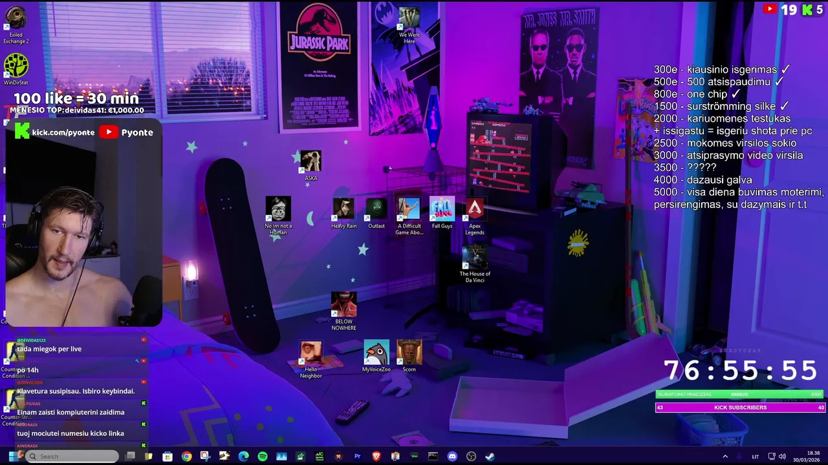The height and width of the screenshot is (465, 828).
Task: Open volume control in the system tray
Action: click(782, 457)
